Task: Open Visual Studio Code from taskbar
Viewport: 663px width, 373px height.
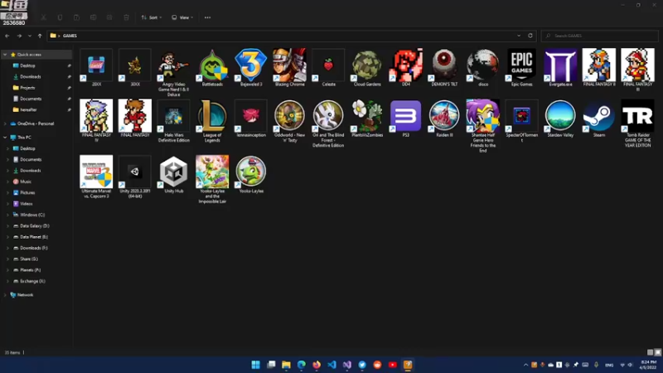Action: coord(332,365)
